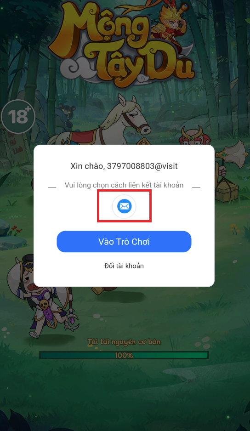This screenshot has height=431, width=250.
Task: Click the blue email envelope icon
Action: click(x=124, y=206)
